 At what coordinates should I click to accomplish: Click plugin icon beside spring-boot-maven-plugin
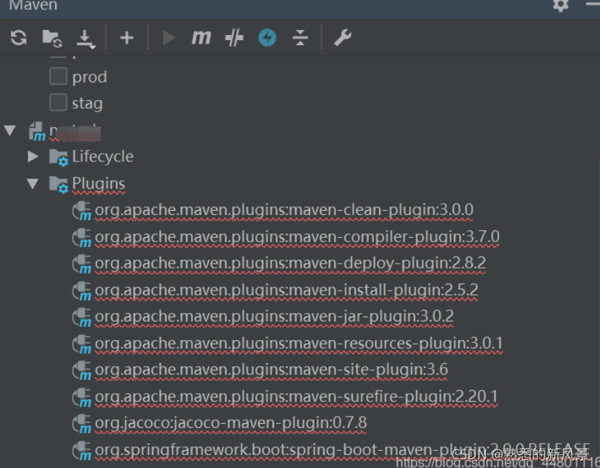coord(82,450)
